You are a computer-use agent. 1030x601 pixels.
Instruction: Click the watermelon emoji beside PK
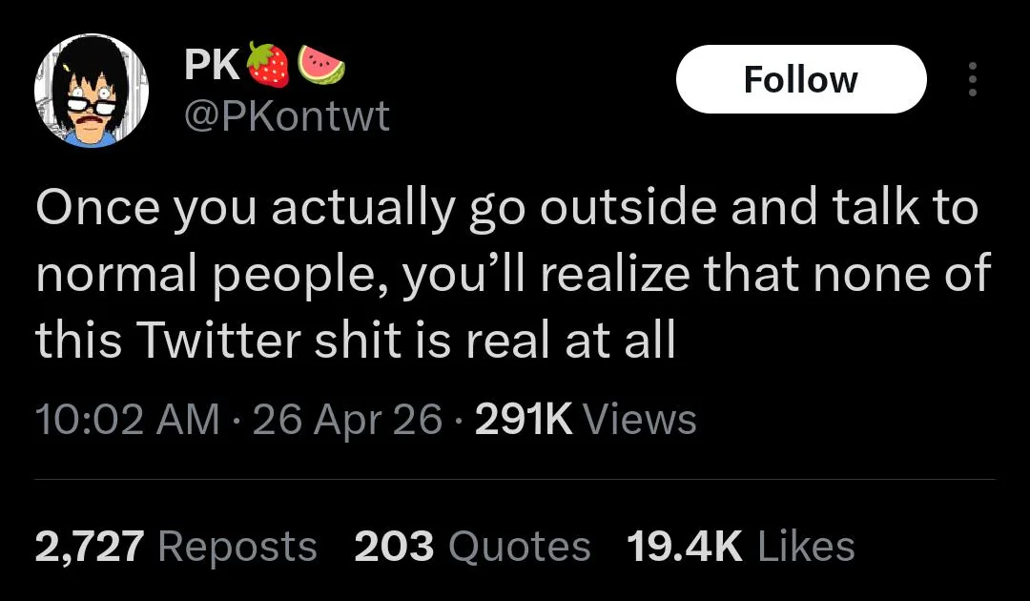(x=319, y=62)
